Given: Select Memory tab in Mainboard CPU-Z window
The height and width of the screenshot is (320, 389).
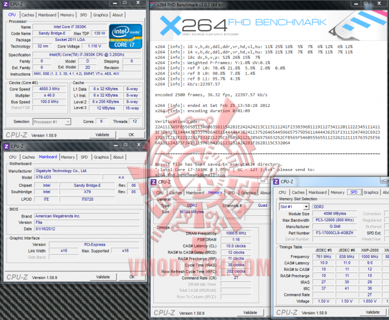Looking at the screenshot, I should point(68,157).
